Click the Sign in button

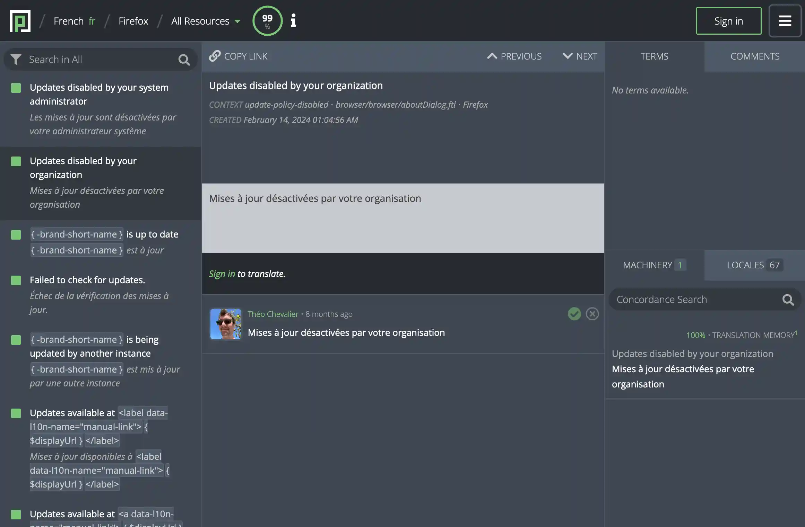(728, 21)
